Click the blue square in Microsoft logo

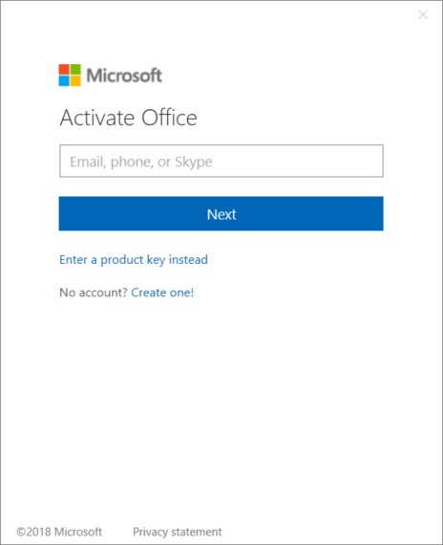64,81
